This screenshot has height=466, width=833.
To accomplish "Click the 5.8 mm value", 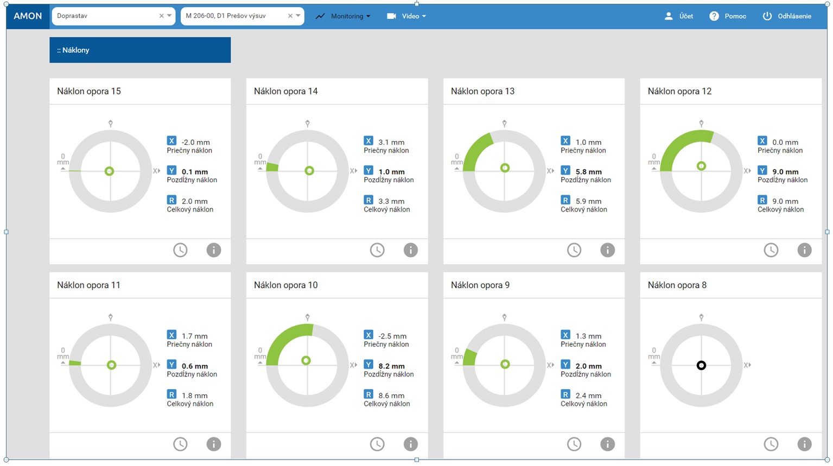I will click(589, 172).
